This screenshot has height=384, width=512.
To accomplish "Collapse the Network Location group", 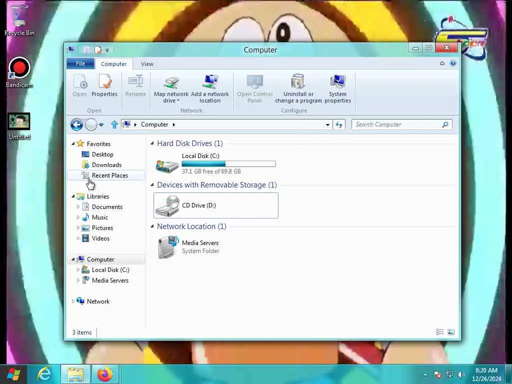I will 152,226.
